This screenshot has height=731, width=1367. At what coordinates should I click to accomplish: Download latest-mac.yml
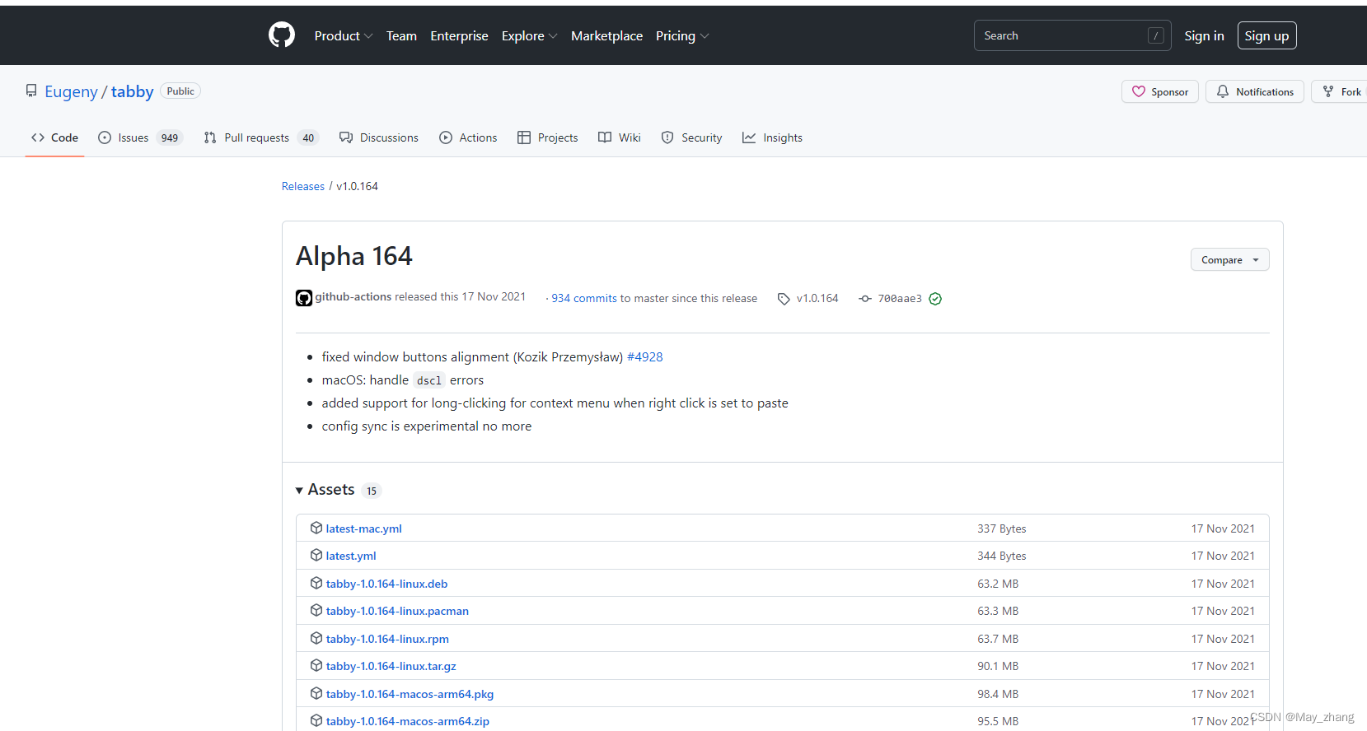point(363,528)
